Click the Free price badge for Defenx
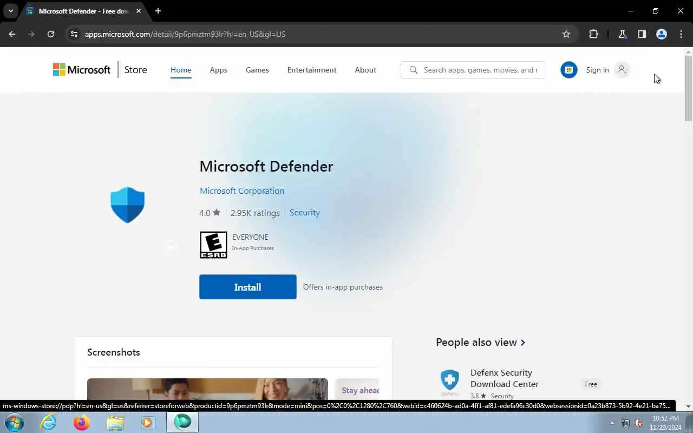 [591, 384]
